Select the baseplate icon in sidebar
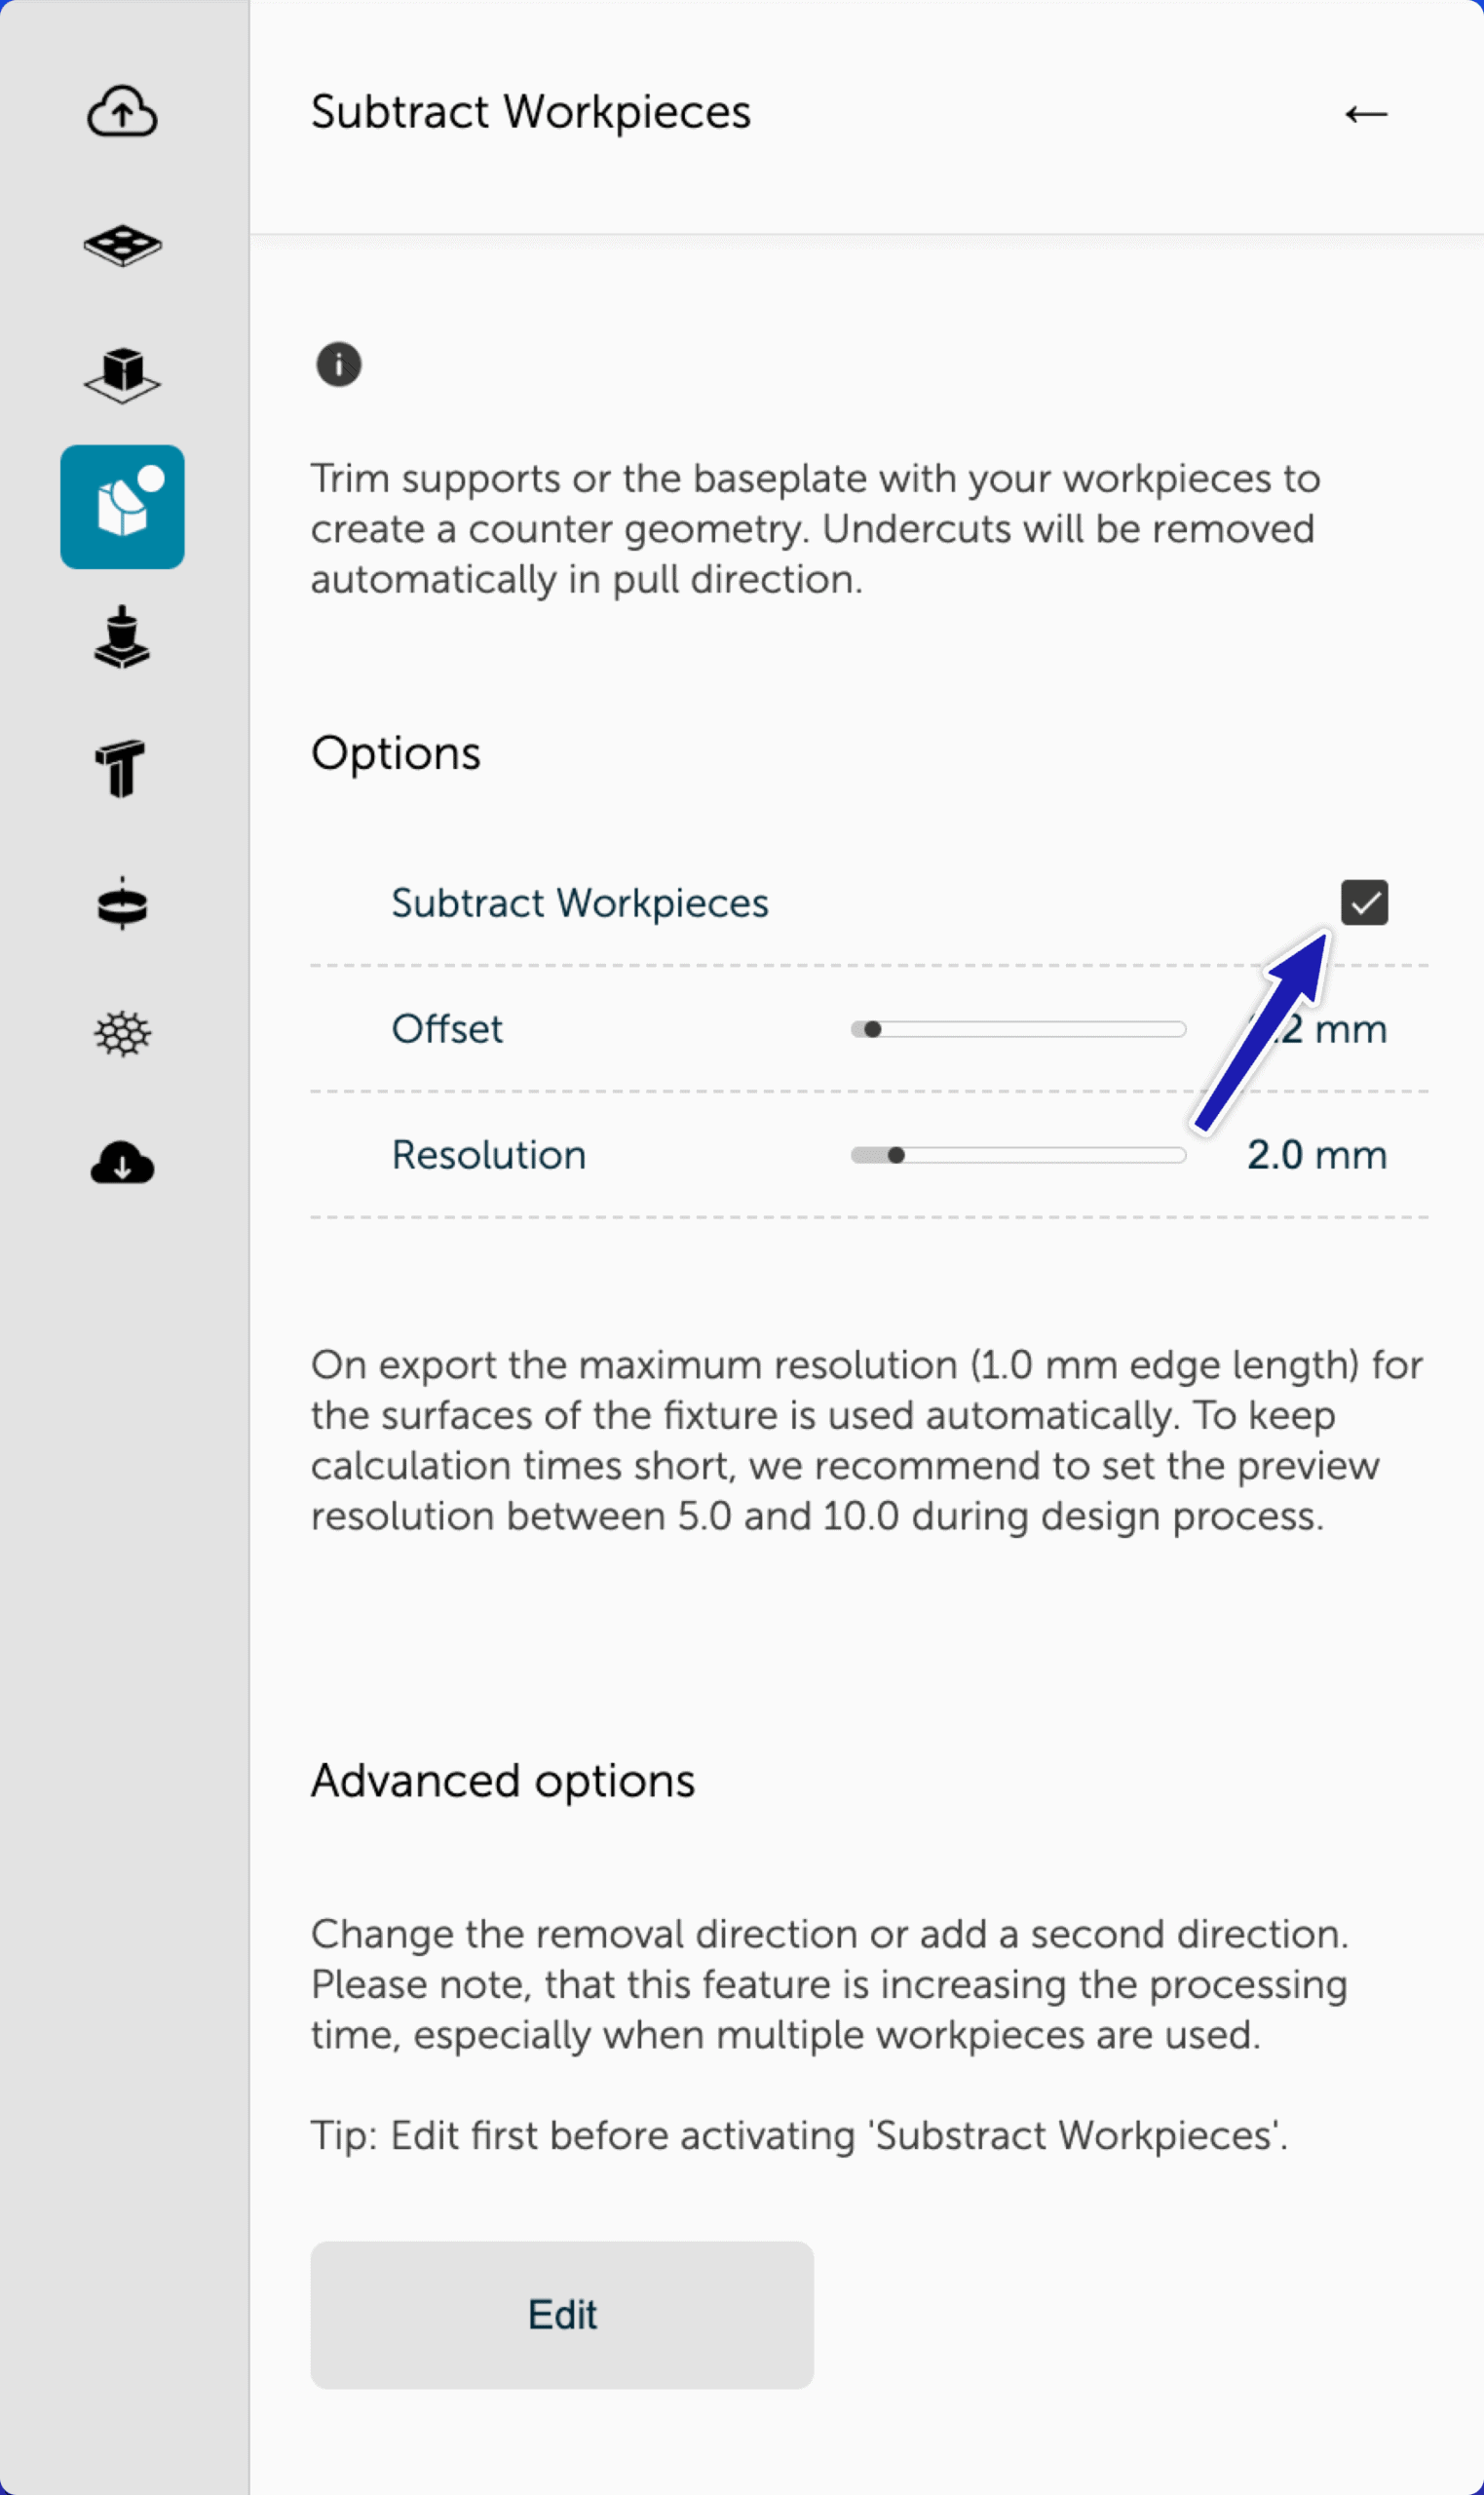The image size is (1484, 2495). coord(122,245)
